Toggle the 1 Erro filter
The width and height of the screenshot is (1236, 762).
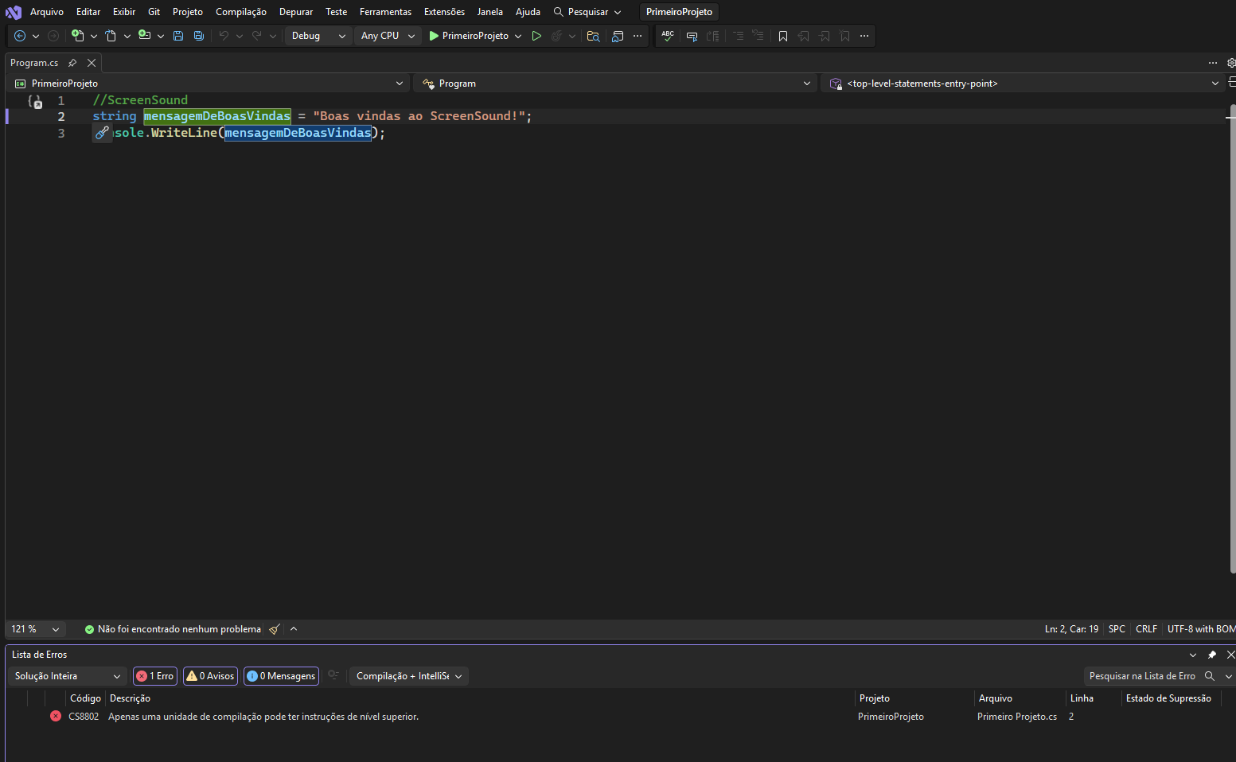pyautogui.click(x=155, y=676)
